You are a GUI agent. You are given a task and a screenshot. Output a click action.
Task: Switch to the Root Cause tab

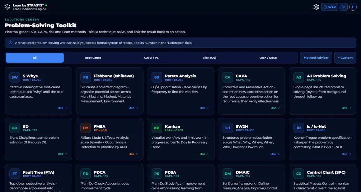pyautogui.click(x=93, y=58)
